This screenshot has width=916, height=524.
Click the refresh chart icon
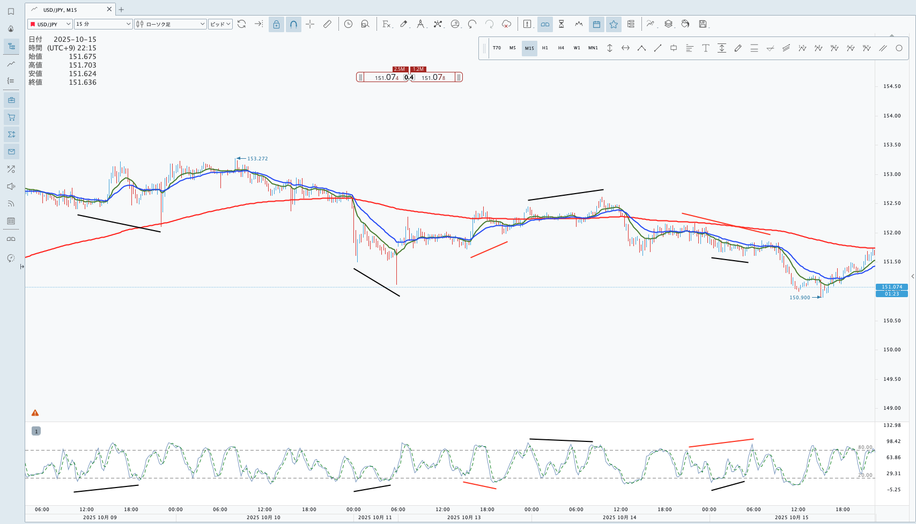tap(242, 24)
